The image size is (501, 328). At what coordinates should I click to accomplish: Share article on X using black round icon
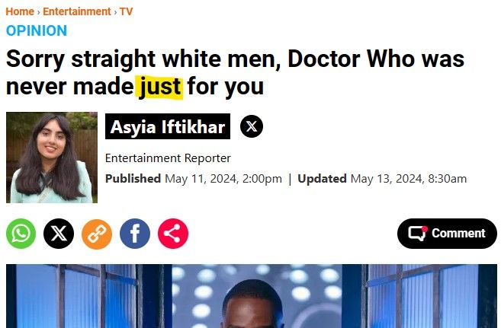pyautogui.click(x=59, y=234)
